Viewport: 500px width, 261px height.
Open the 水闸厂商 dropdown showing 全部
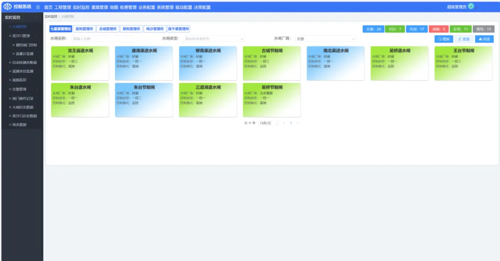click(325, 39)
